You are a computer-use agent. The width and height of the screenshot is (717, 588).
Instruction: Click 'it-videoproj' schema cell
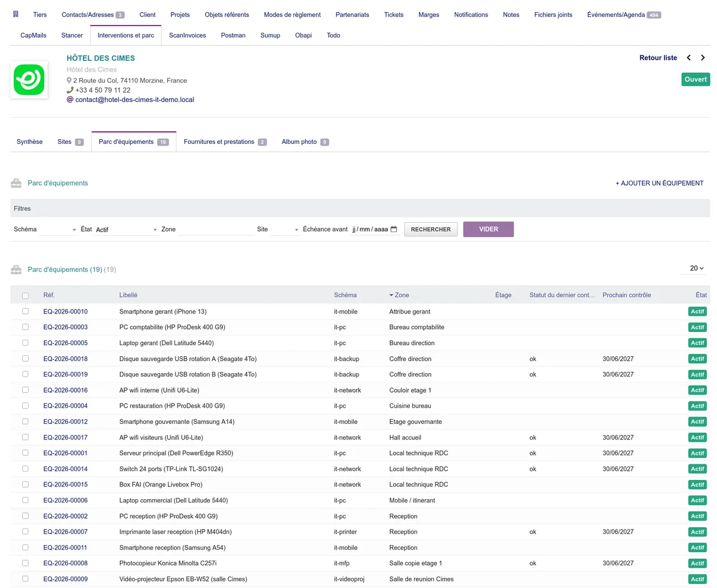tap(349, 579)
